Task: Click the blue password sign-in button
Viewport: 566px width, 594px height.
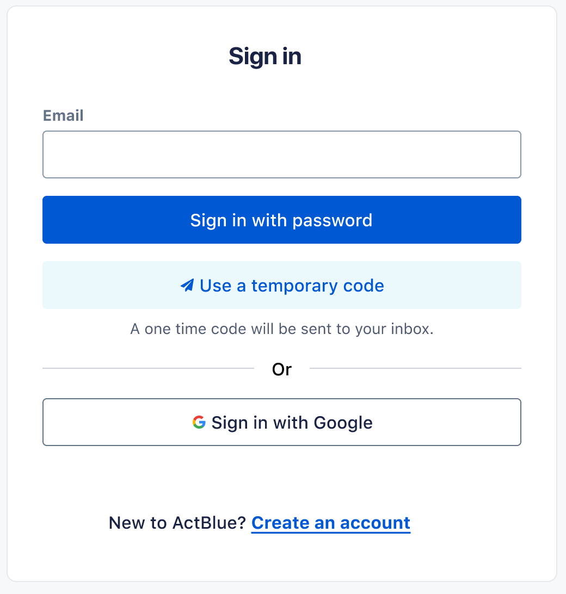Action: tap(281, 220)
